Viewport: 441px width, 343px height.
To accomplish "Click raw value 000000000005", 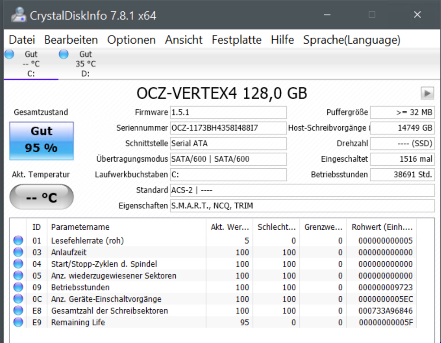I will pos(385,240).
